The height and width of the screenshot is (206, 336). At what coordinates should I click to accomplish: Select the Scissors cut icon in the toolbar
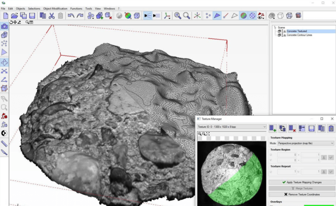click(x=52, y=15)
